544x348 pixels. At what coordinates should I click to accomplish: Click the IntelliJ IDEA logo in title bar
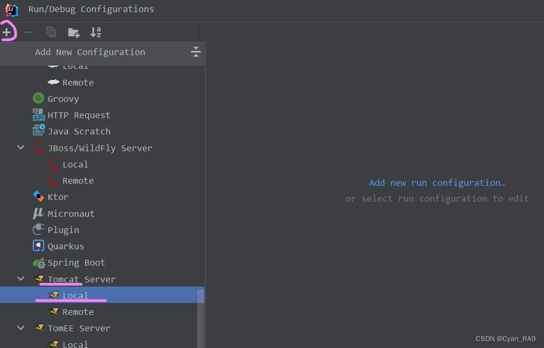pos(12,10)
